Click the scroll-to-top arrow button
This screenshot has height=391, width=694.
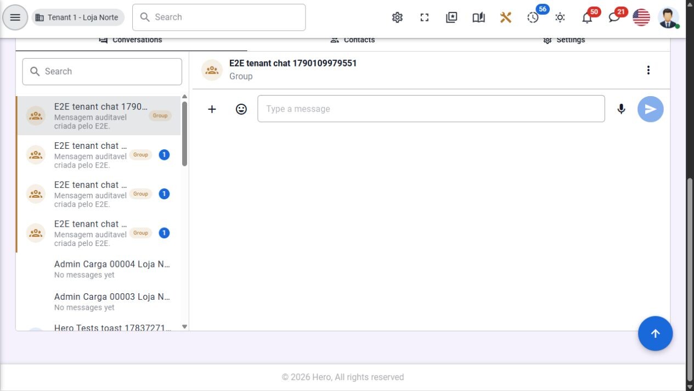[656, 333]
